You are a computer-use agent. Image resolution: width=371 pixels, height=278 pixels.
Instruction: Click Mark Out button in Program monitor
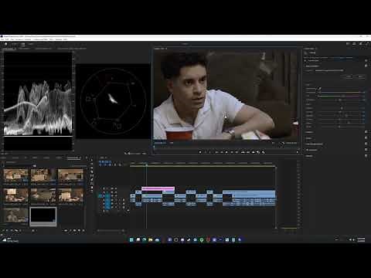tap(210, 152)
